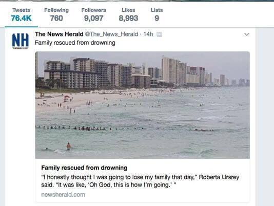Click the 760 following count
Screen dimensions: 274x206
point(56,18)
